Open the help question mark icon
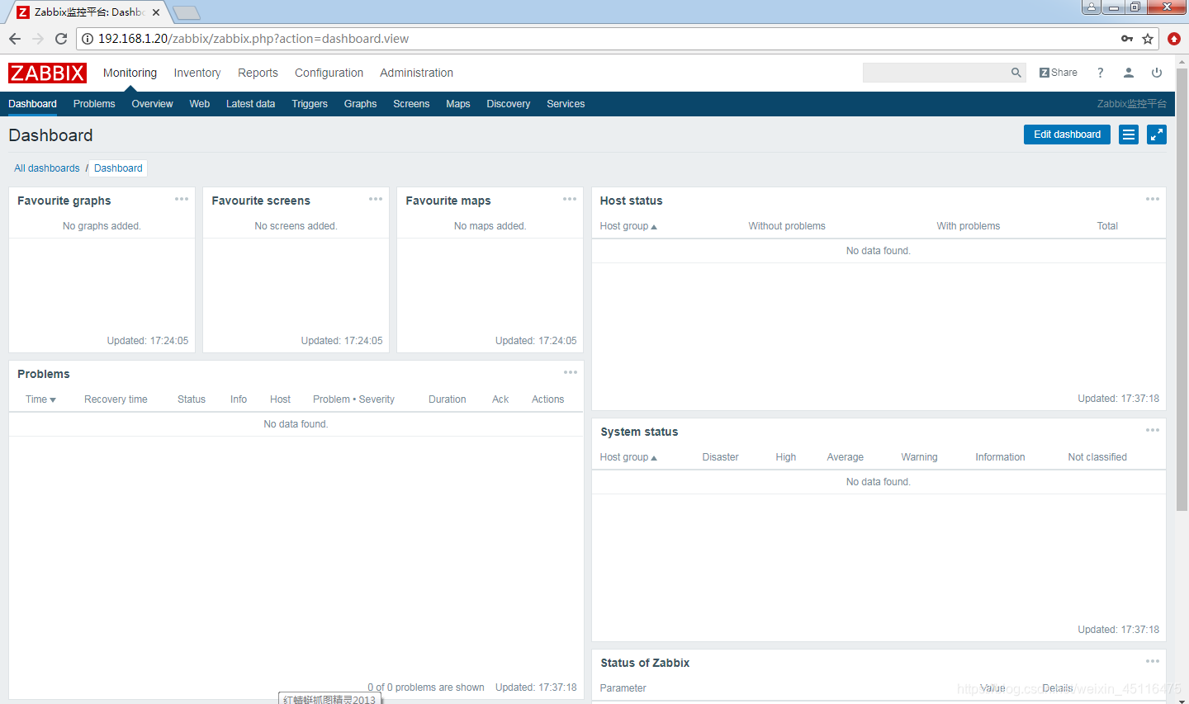 click(1101, 73)
